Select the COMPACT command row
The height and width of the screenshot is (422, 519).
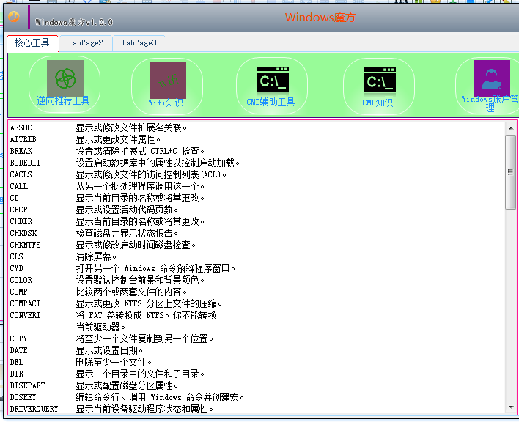point(116,303)
